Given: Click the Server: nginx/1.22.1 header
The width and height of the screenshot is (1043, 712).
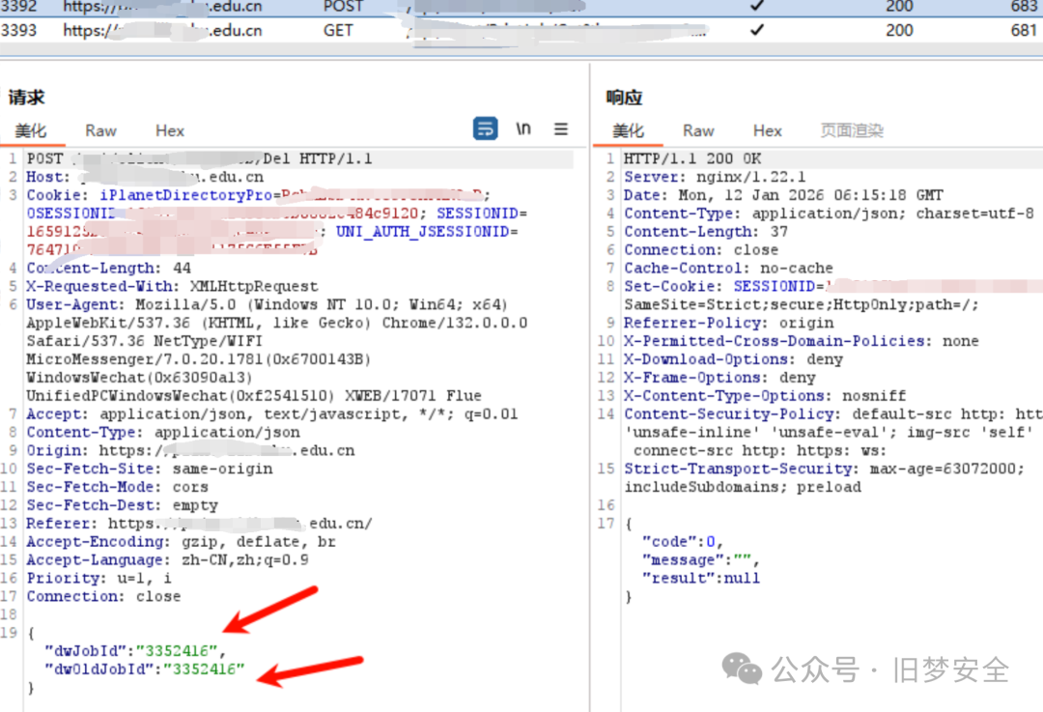Looking at the screenshot, I should click(x=715, y=177).
